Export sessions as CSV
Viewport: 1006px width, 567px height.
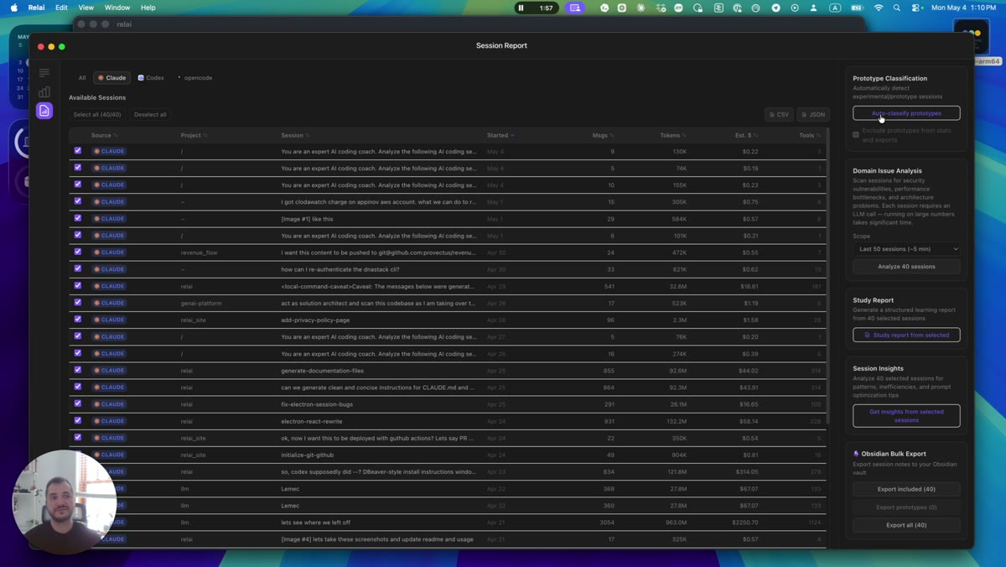click(779, 114)
